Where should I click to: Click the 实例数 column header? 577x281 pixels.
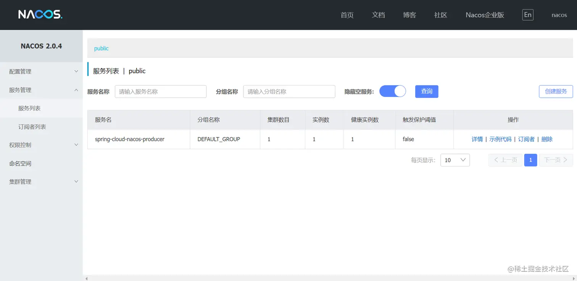(324, 120)
